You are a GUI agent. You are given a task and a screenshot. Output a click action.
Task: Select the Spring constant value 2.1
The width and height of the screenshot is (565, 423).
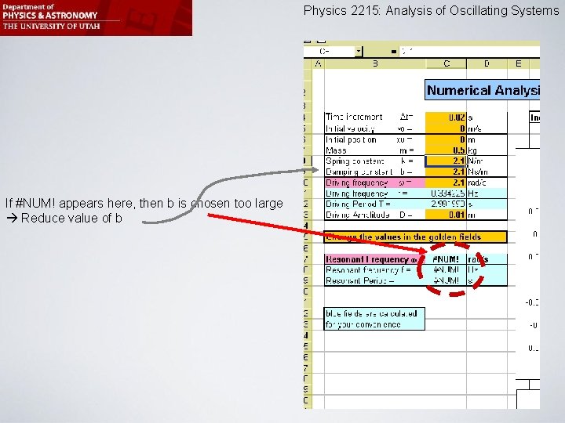[446, 161]
